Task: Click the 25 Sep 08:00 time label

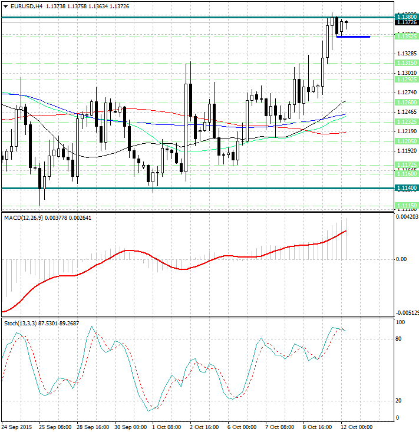Action: (55, 427)
